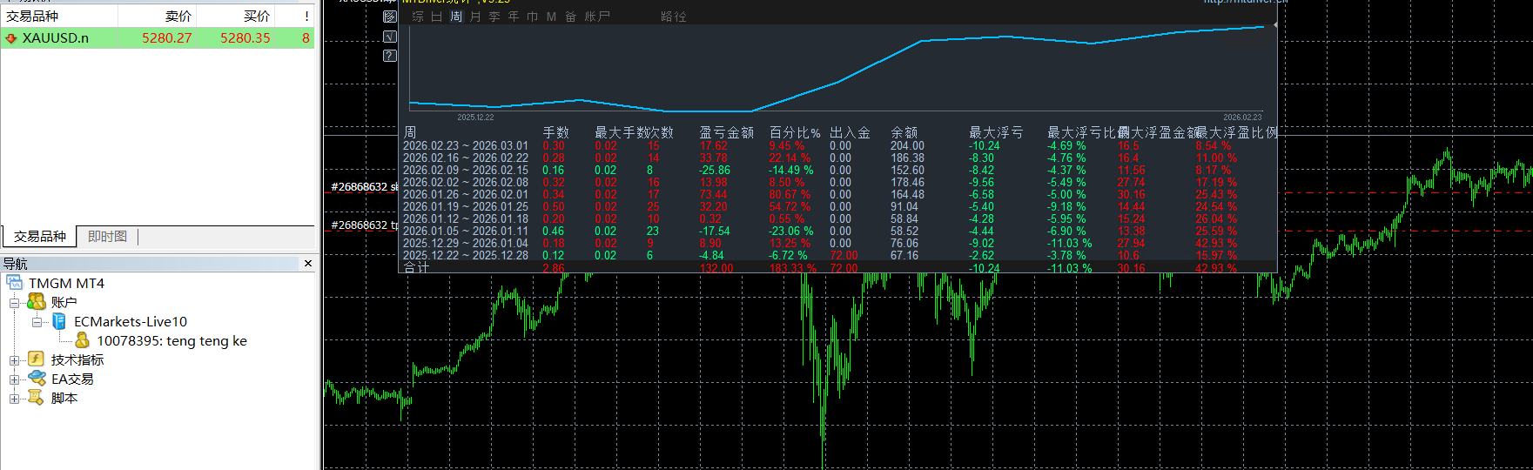Screen dimensions: 1533x470
Task: Open the question mark help icon
Action: (389, 56)
